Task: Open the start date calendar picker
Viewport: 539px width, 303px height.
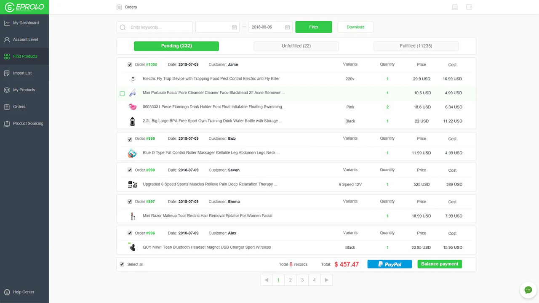Action: click(234, 27)
